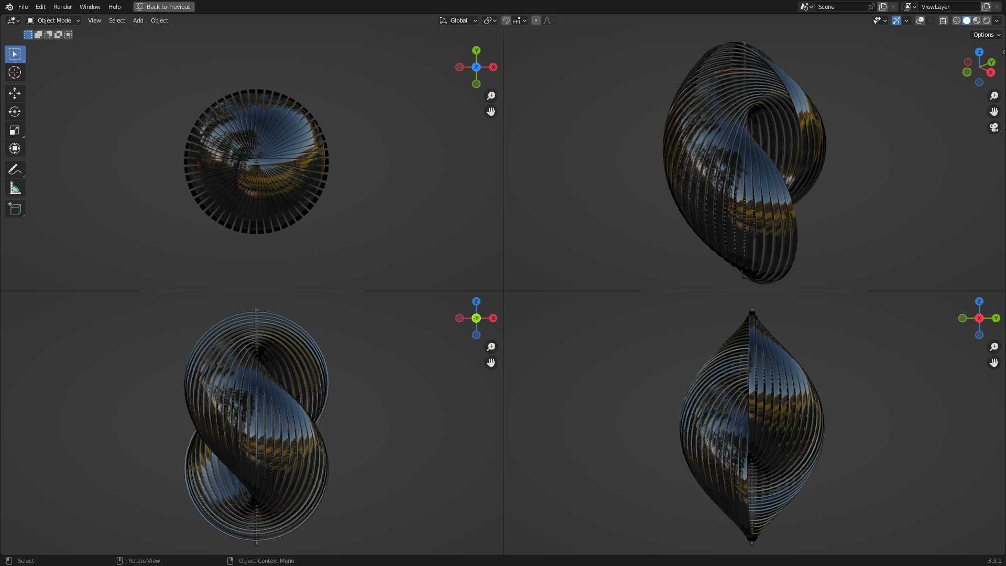Open object visibility and selectability dropdown
Viewport: 1006px width, 566px height.
pos(880,20)
